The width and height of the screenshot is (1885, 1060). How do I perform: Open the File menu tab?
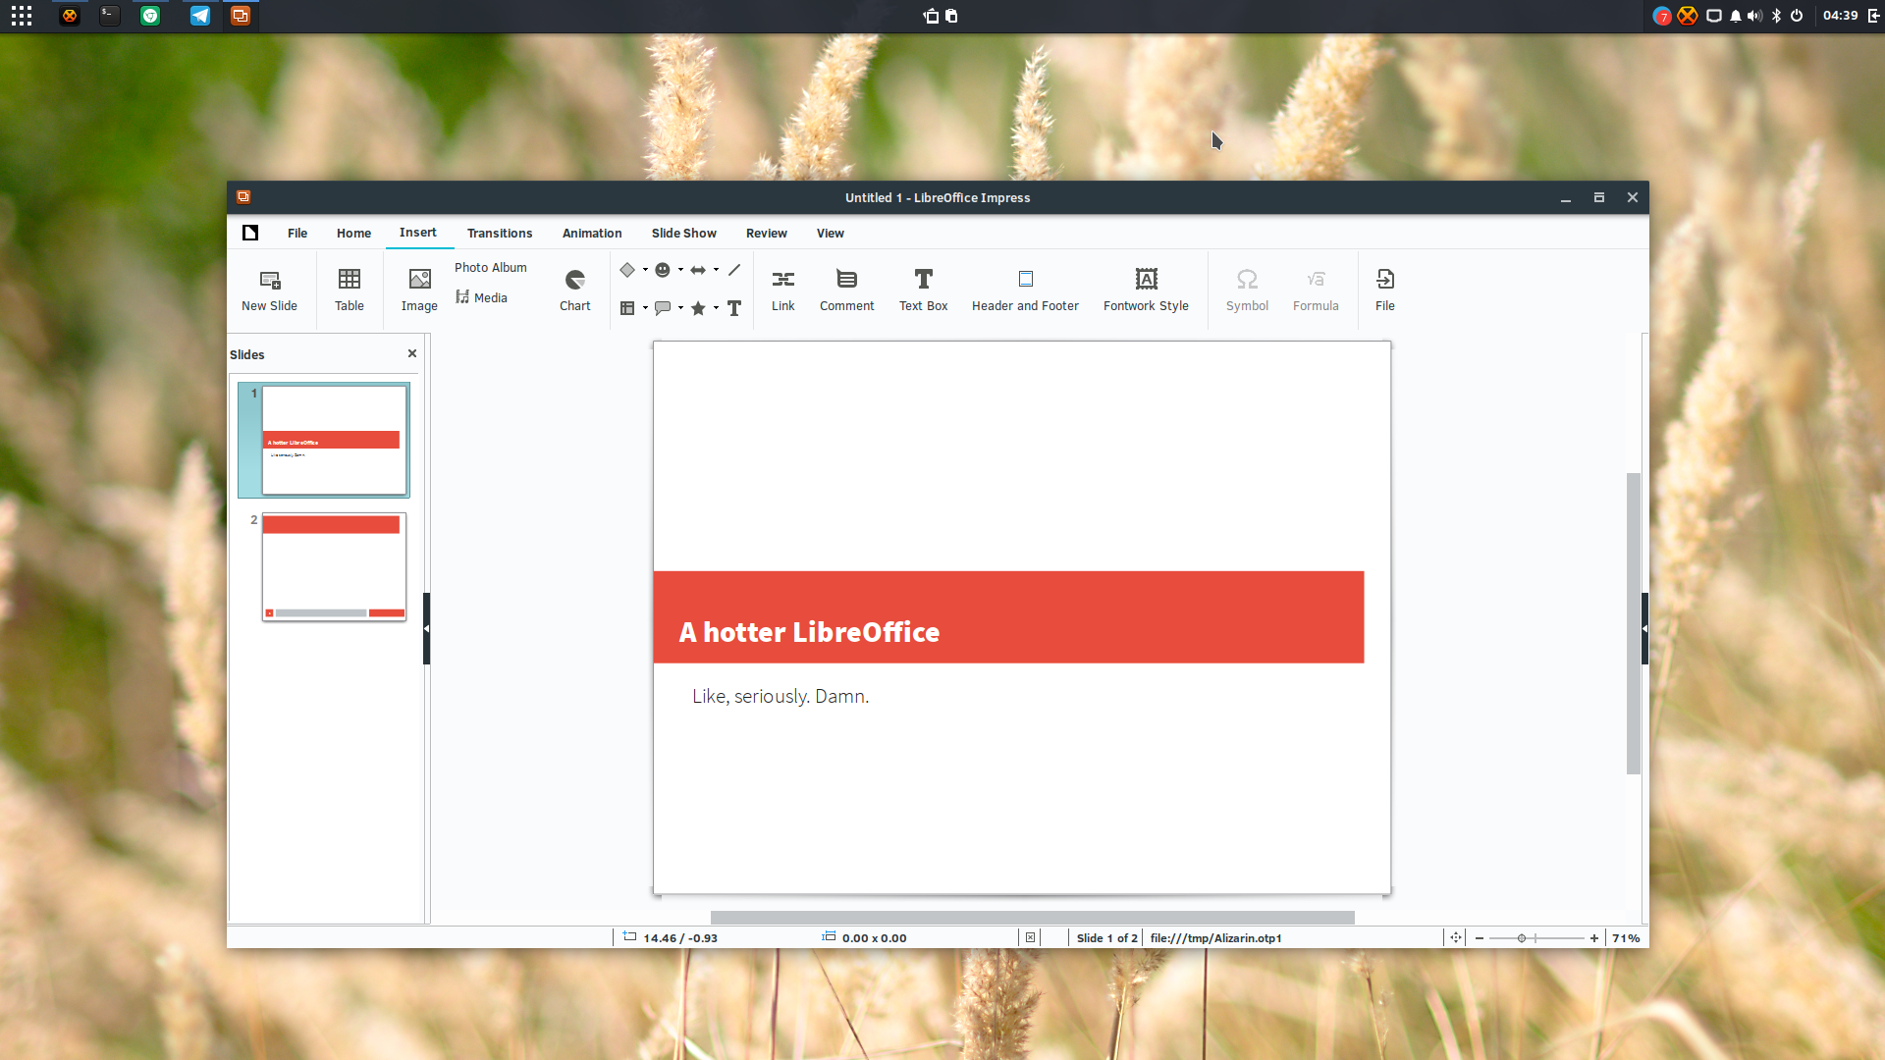(297, 234)
